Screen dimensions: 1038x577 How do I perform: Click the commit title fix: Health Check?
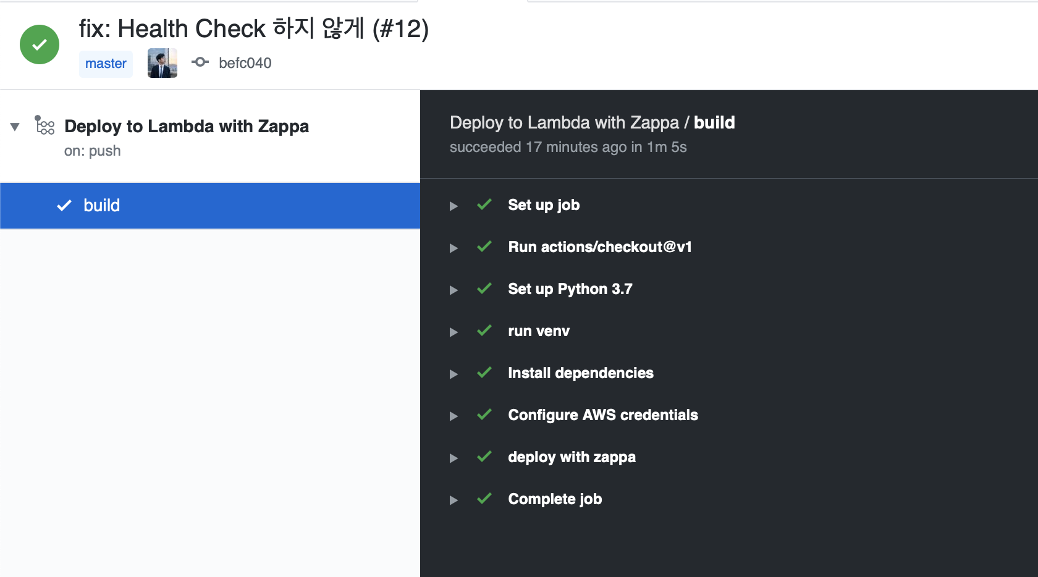[x=254, y=28]
